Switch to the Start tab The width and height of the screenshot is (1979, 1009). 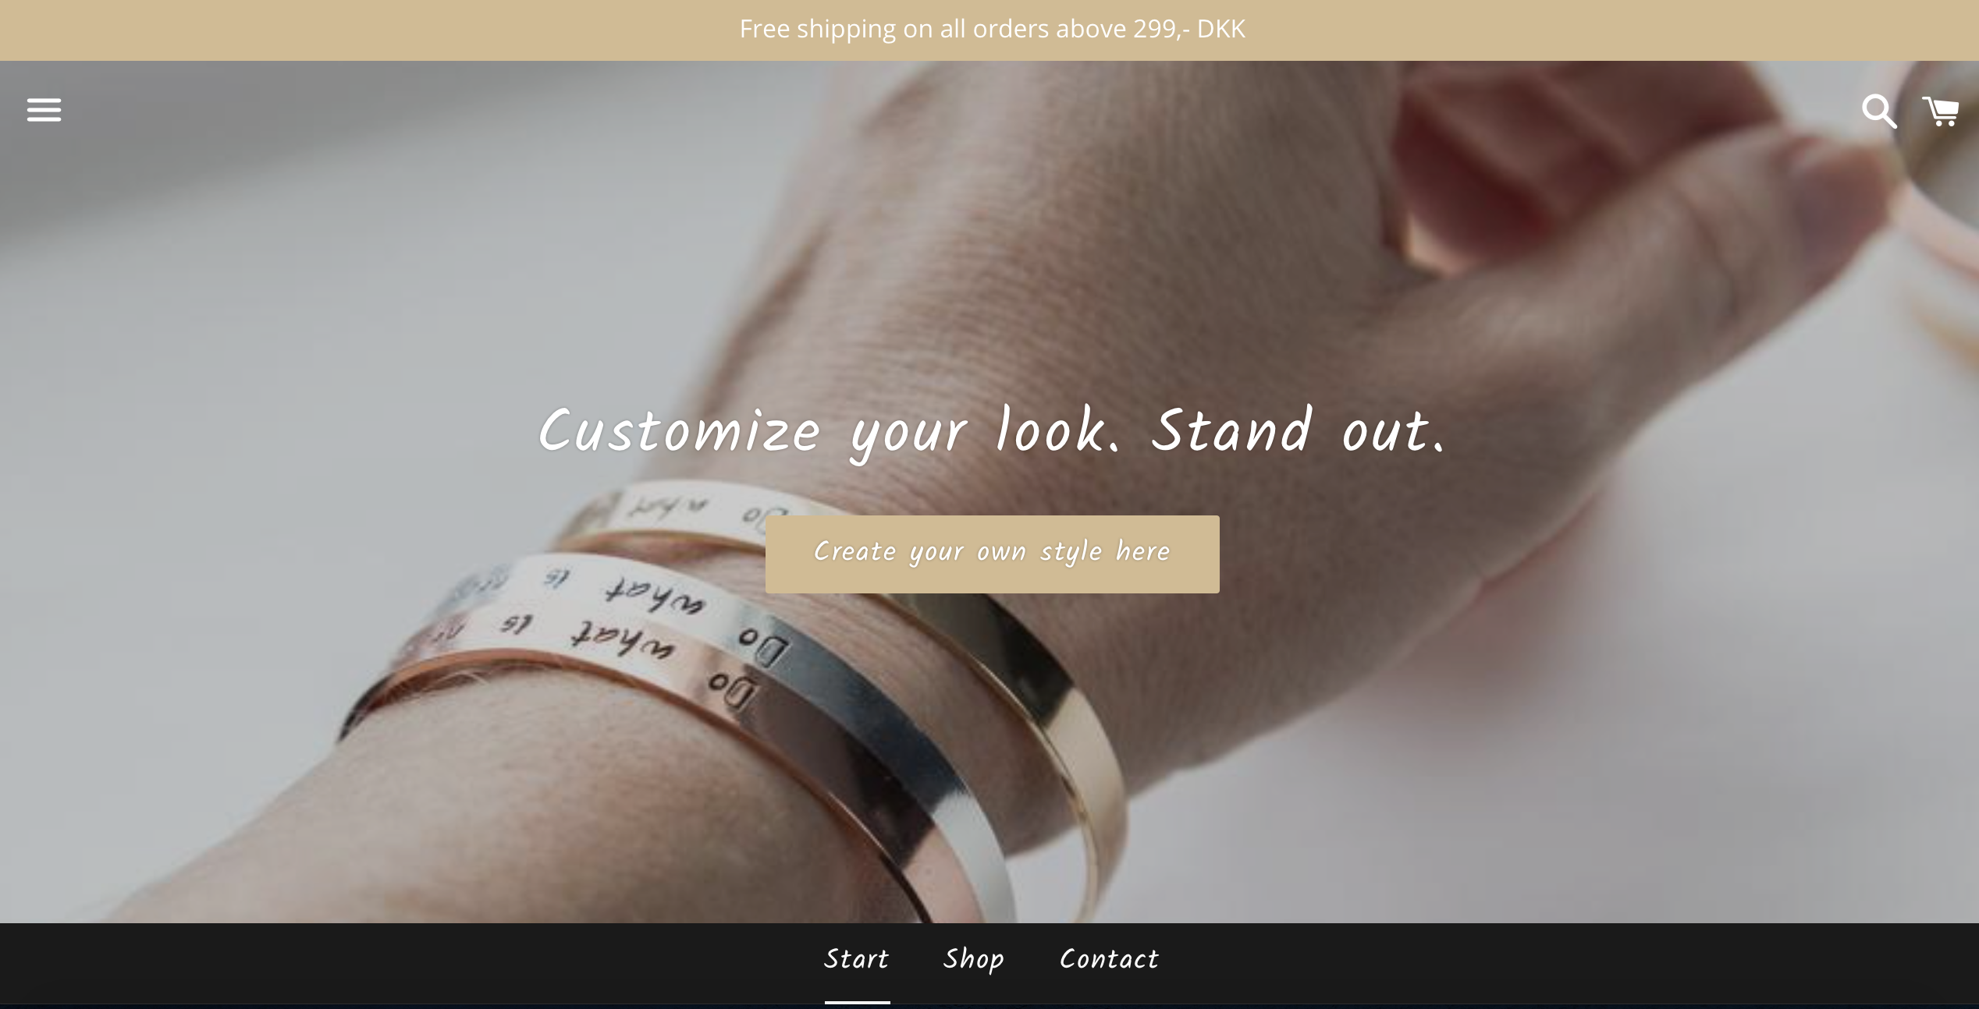(857, 960)
